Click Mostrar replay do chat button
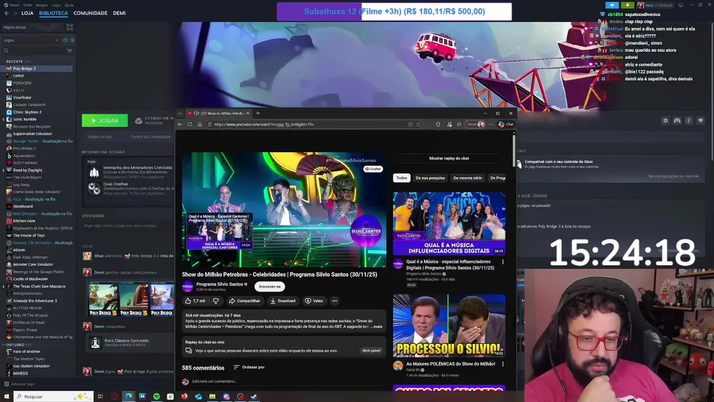 click(449, 159)
